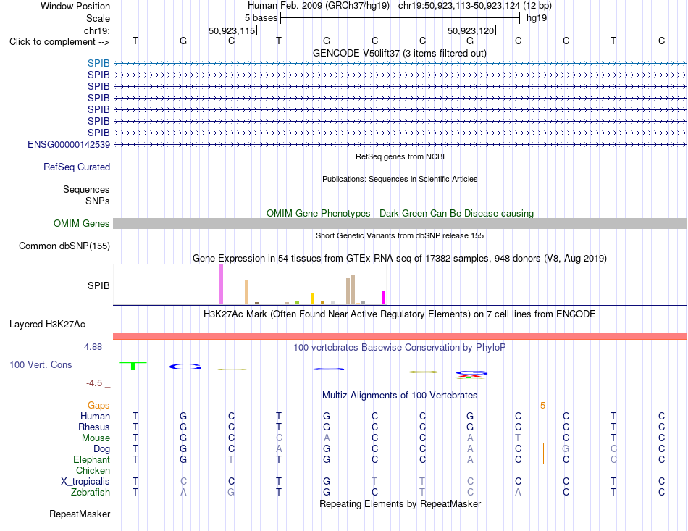
Task: Click the 'Click to complement -->' label
Action: (59, 42)
